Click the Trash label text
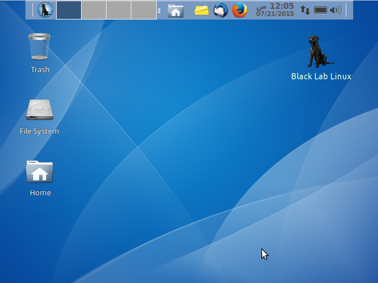This screenshot has height=283, width=378. pos(40,69)
